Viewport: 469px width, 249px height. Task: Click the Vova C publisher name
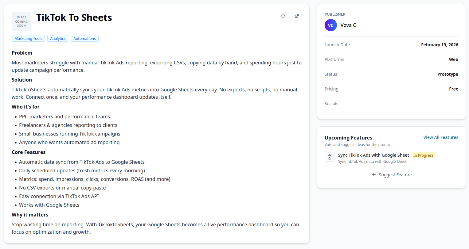(348, 25)
